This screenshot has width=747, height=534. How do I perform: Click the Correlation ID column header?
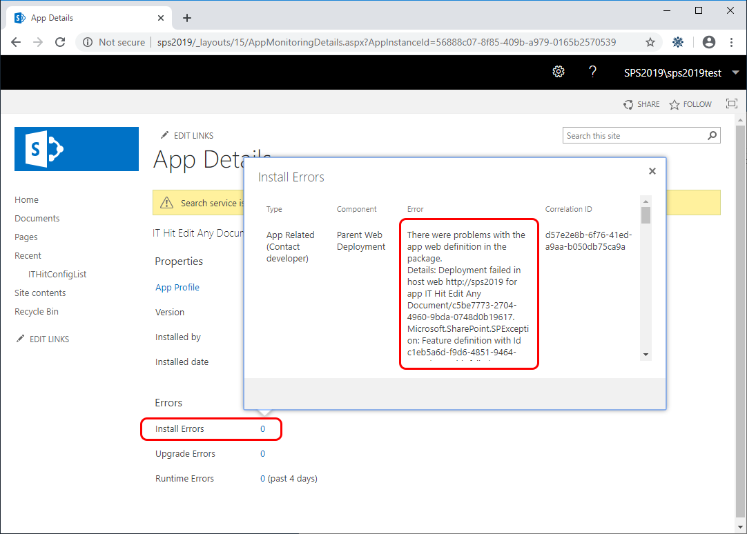click(568, 209)
